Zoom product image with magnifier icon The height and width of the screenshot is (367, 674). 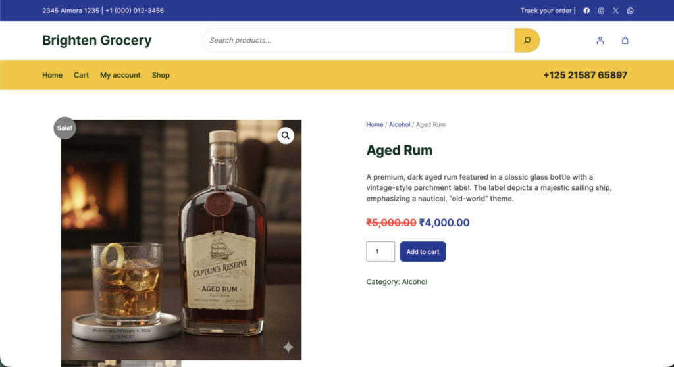click(x=286, y=135)
